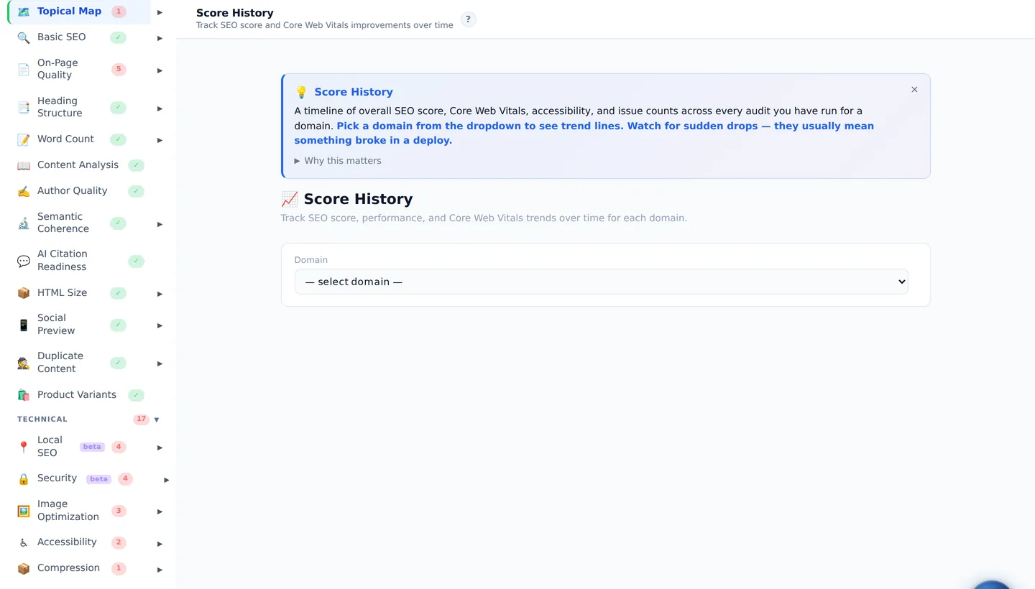
Task: Click the red 17 badge on TECHNICAL
Action: point(141,419)
